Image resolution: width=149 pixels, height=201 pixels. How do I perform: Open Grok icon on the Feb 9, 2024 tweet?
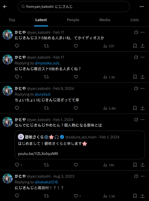(x=136, y=89)
